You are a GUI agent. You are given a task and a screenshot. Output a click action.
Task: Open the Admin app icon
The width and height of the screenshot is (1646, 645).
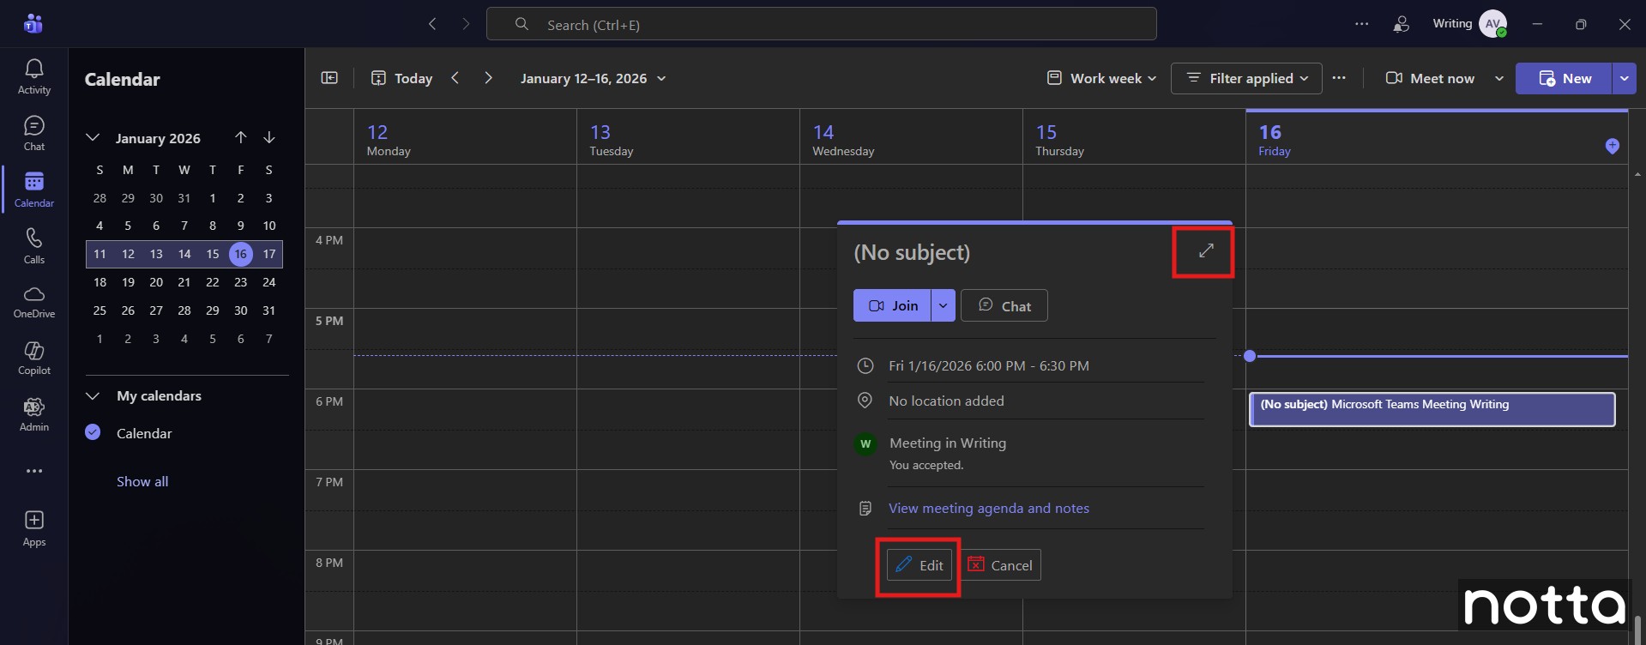point(33,414)
